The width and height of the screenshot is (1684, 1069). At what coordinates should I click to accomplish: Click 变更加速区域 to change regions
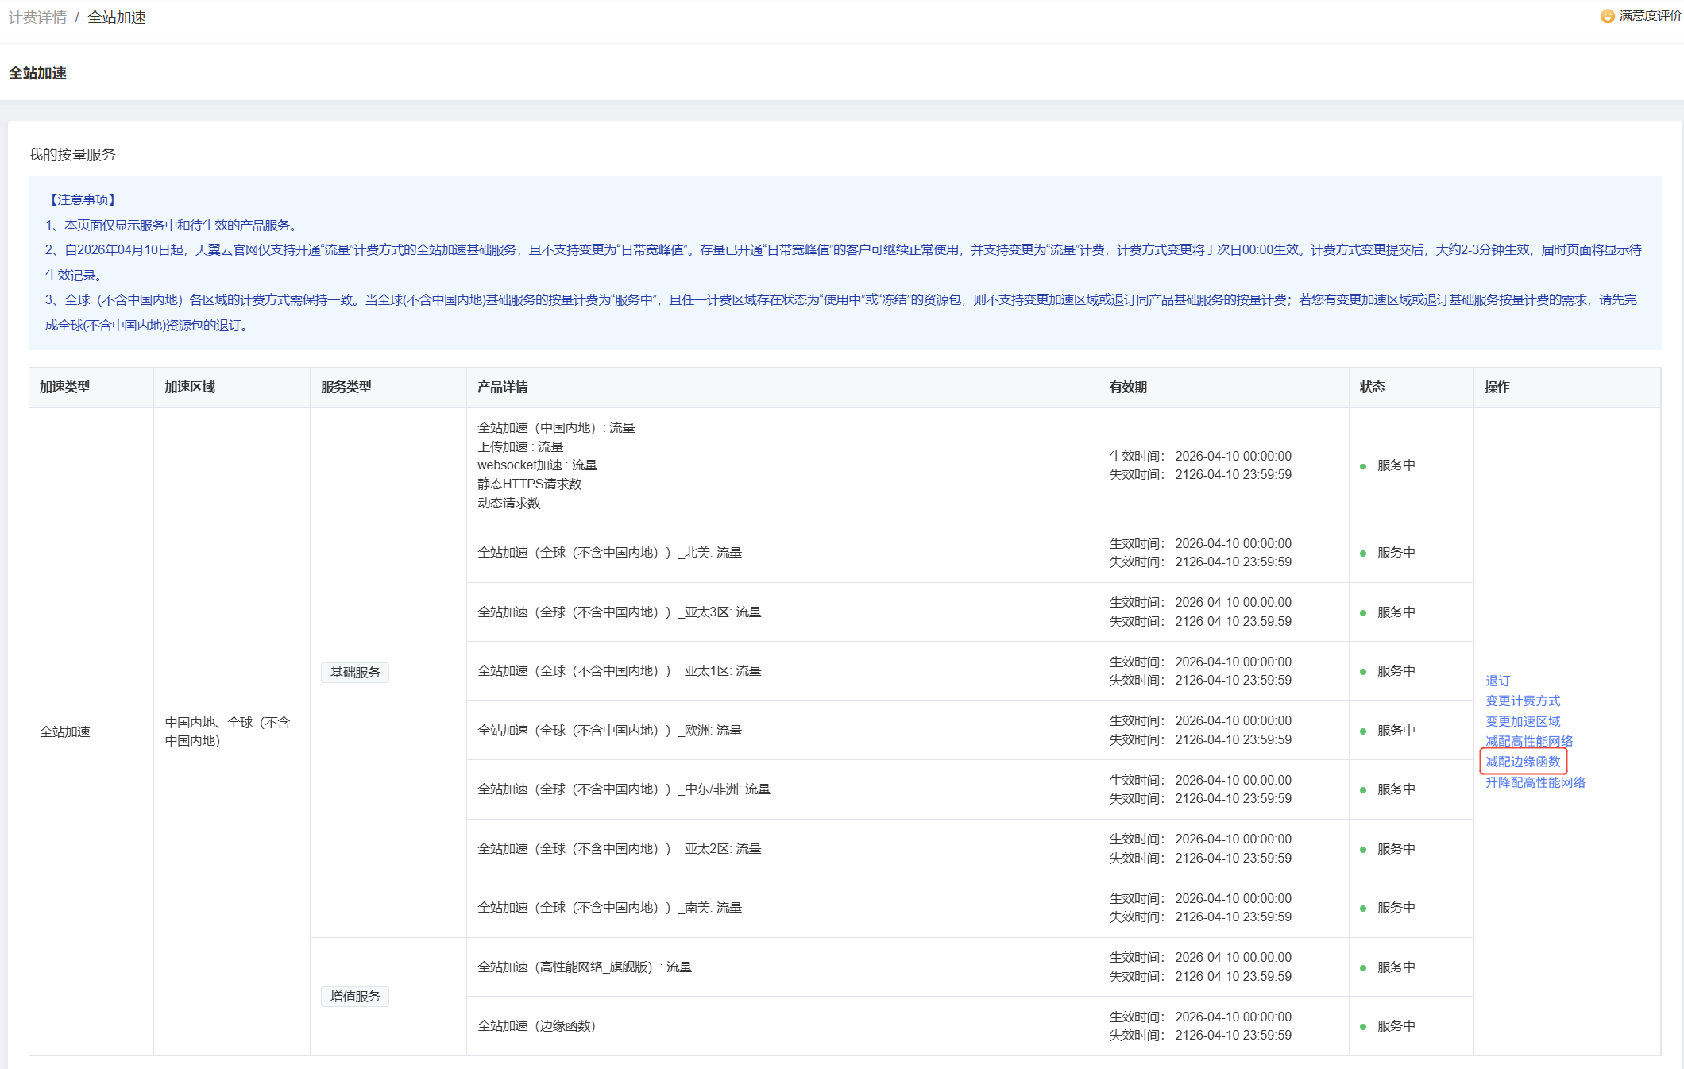click(1522, 721)
